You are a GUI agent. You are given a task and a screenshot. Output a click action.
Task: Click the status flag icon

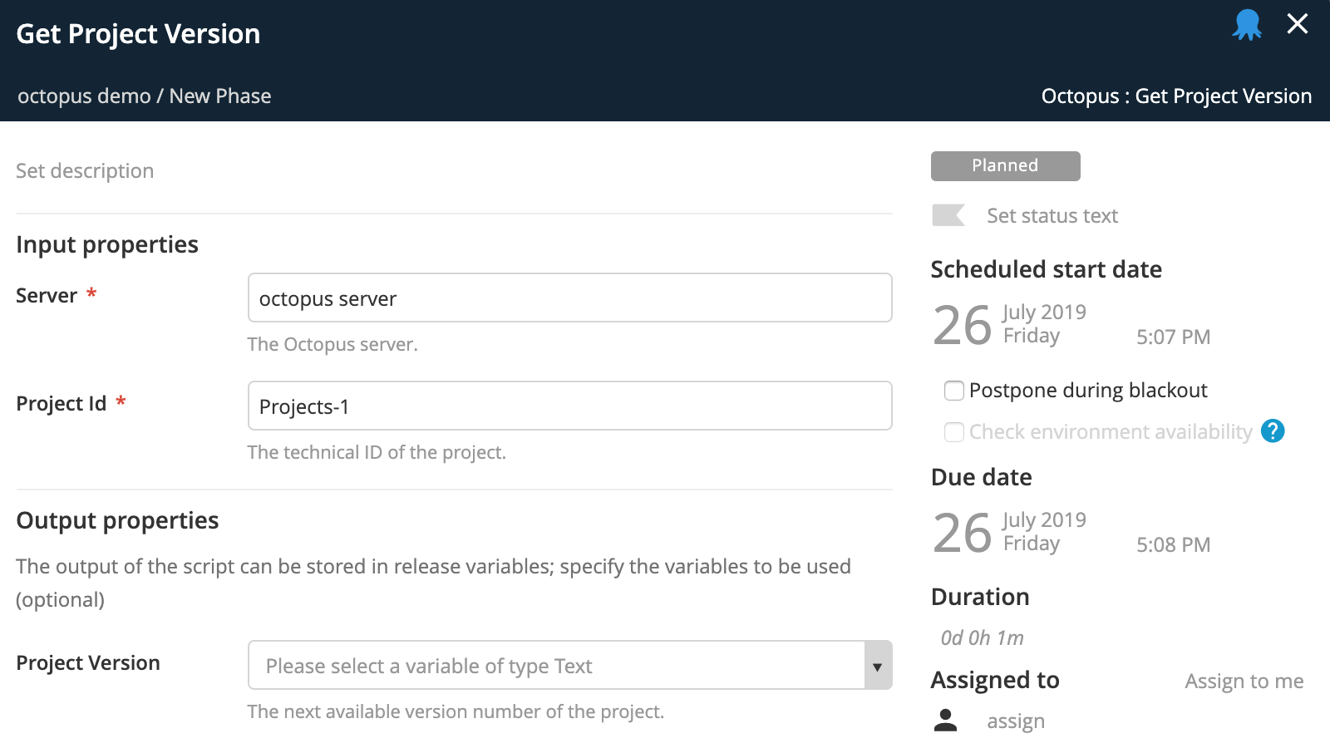(x=948, y=215)
